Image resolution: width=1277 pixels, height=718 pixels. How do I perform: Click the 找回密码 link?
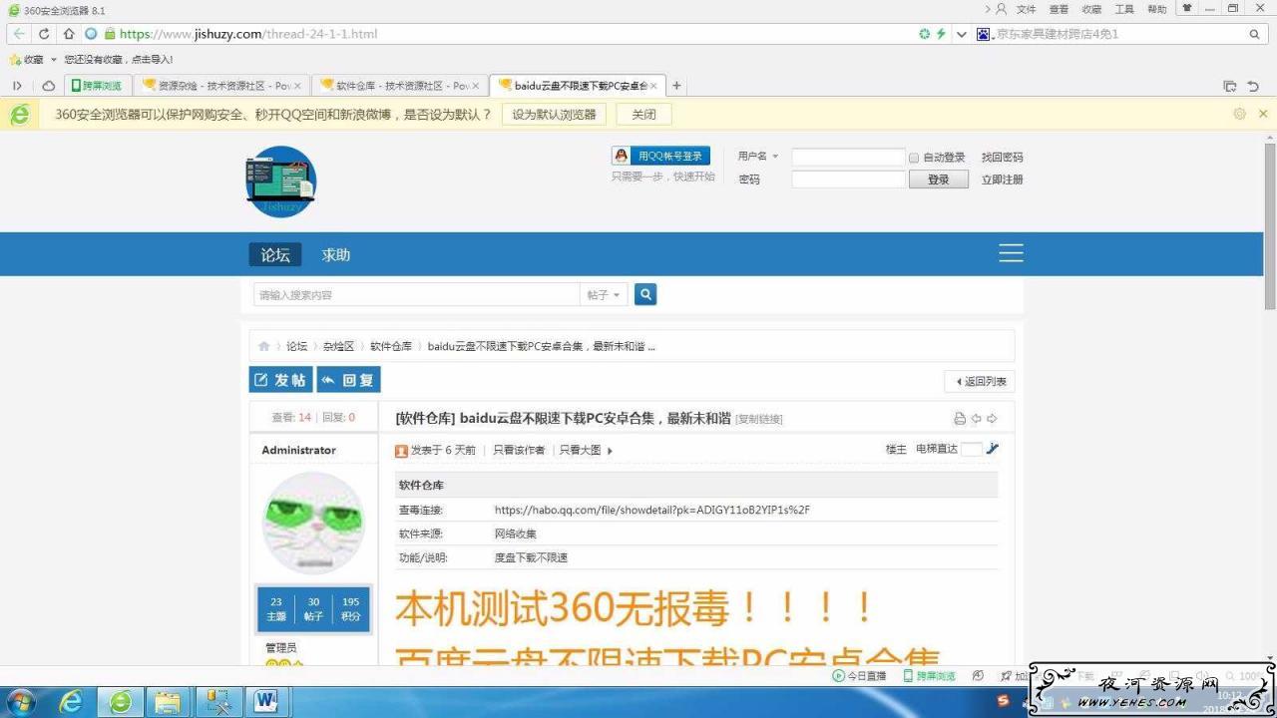click(x=1002, y=158)
